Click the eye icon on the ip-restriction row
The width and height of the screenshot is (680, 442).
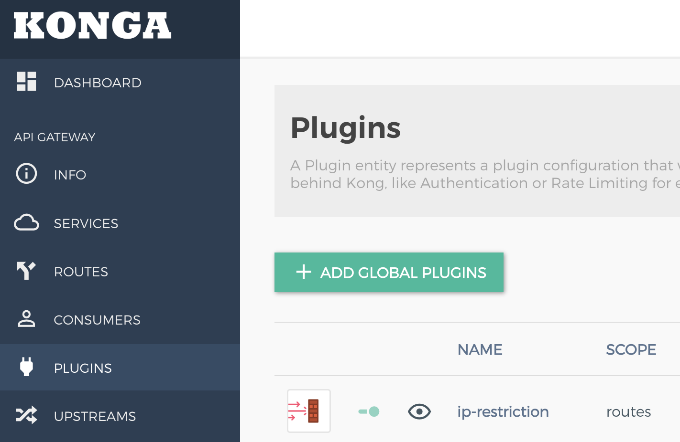[419, 411]
